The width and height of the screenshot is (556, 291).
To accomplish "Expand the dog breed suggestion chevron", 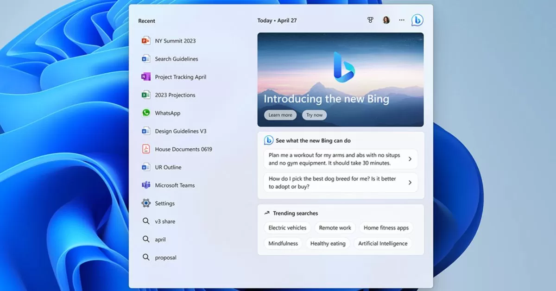I will pos(410,183).
